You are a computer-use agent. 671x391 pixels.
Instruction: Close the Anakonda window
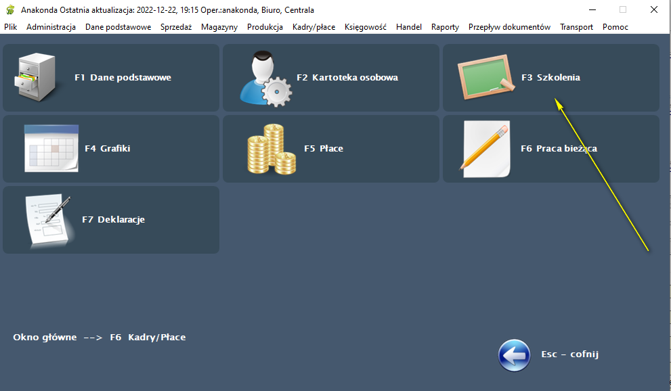(x=654, y=10)
